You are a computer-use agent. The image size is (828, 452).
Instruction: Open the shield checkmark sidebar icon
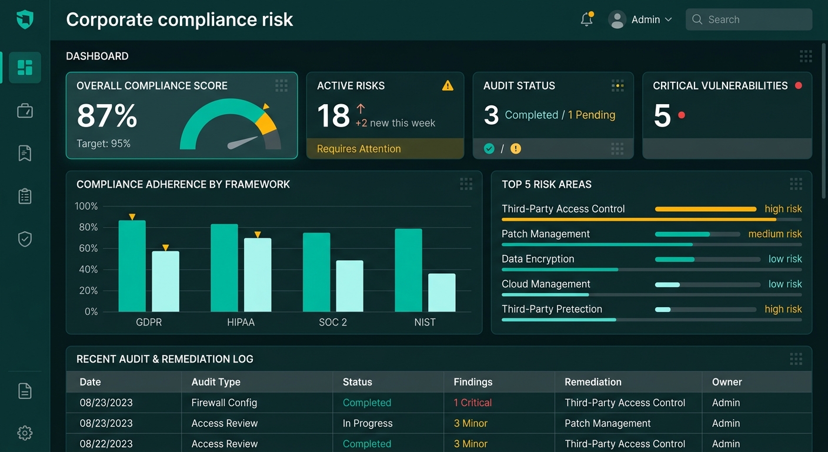coord(25,239)
